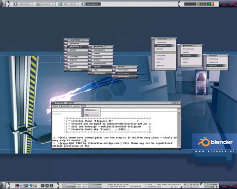The image size is (237, 189).
Task: Expand Background in flat gray Programfile submenu
Action: point(191,49)
